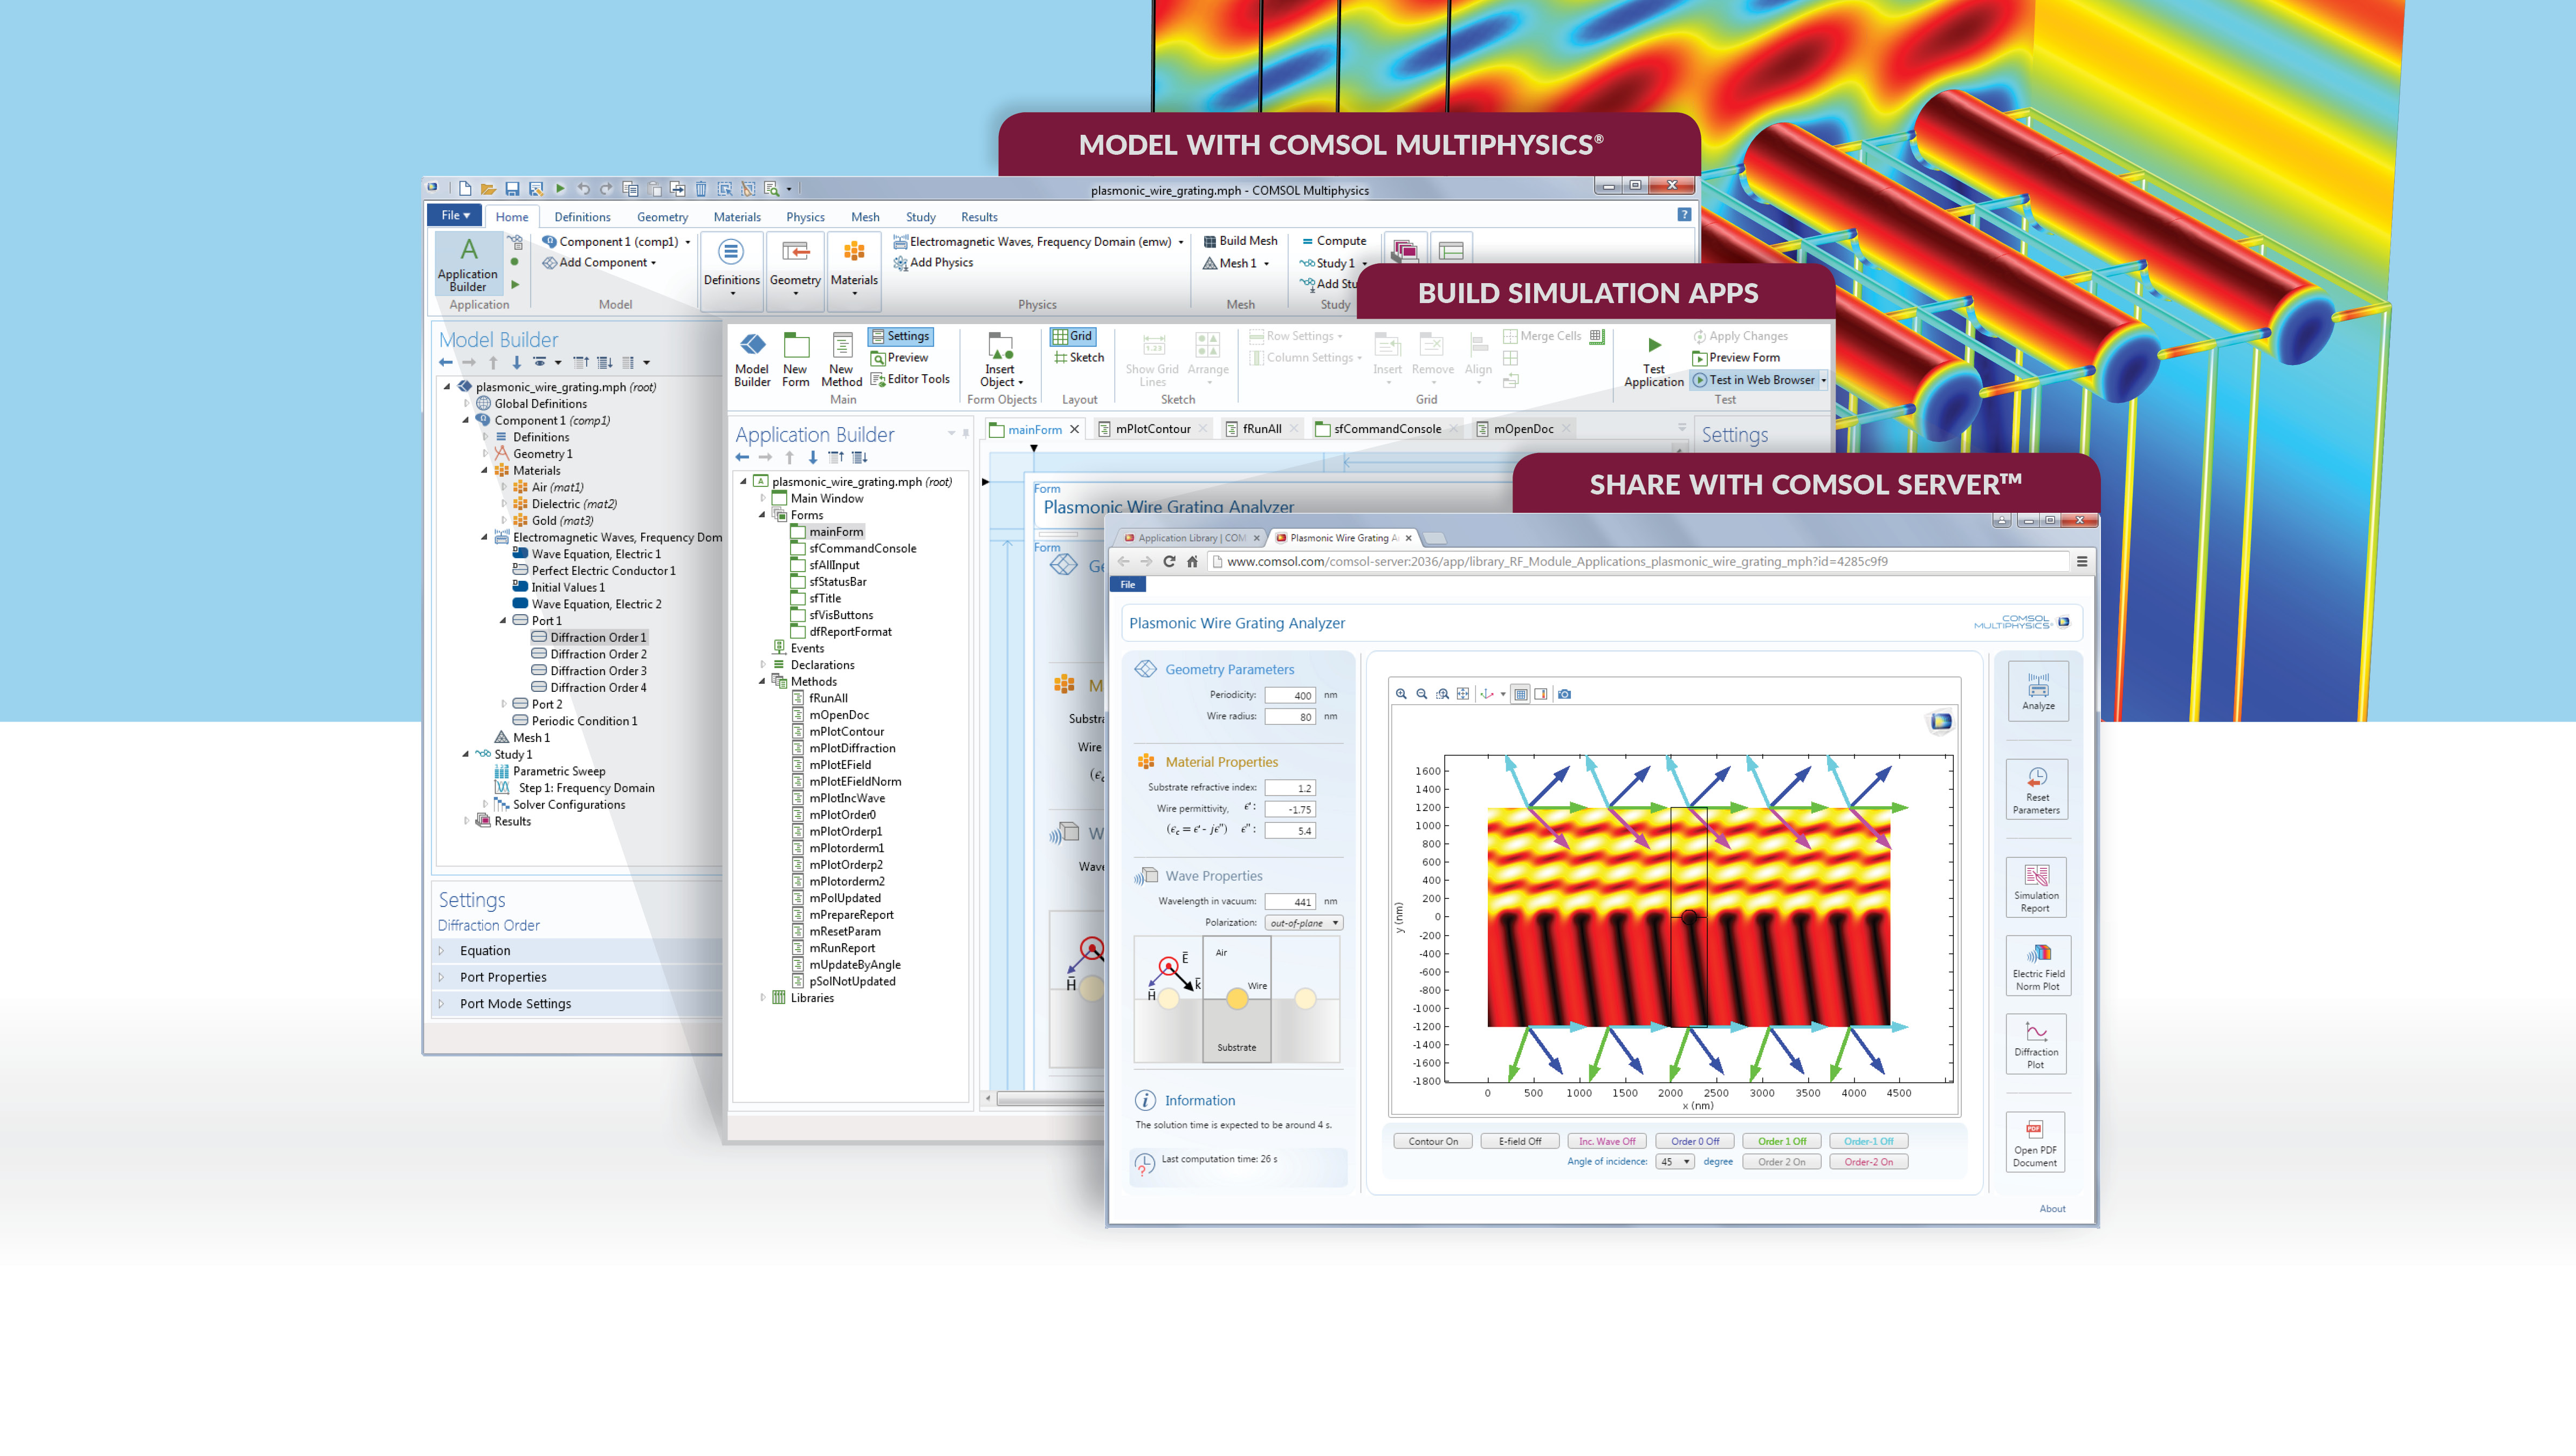The width and height of the screenshot is (2576, 1456).
Task: Click Periodicity input field value 400
Action: pos(1290,695)
